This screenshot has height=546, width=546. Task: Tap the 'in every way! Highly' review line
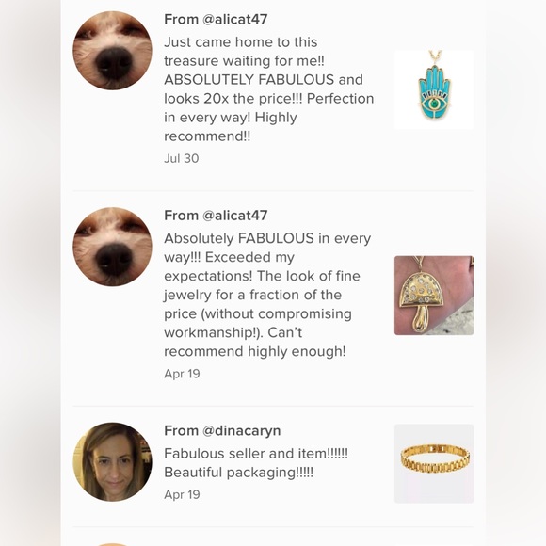(x=231, y=118)
